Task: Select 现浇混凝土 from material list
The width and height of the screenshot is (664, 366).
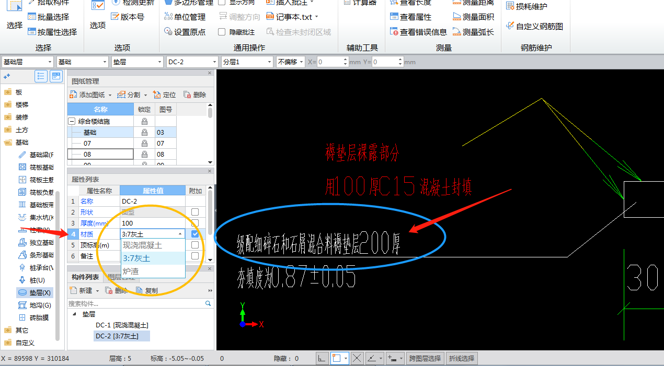Action: pos(153,245)
